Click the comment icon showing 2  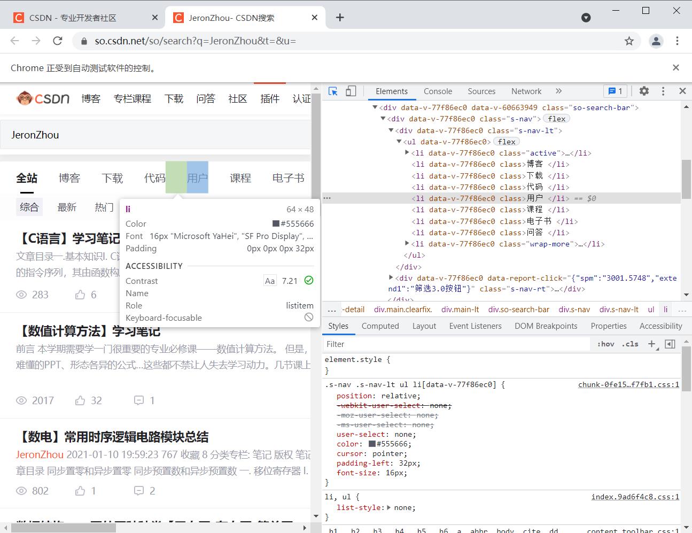coord(139,491)
